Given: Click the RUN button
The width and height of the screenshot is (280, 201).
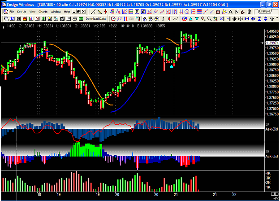Looking at the screenshot, I should 132,18.
